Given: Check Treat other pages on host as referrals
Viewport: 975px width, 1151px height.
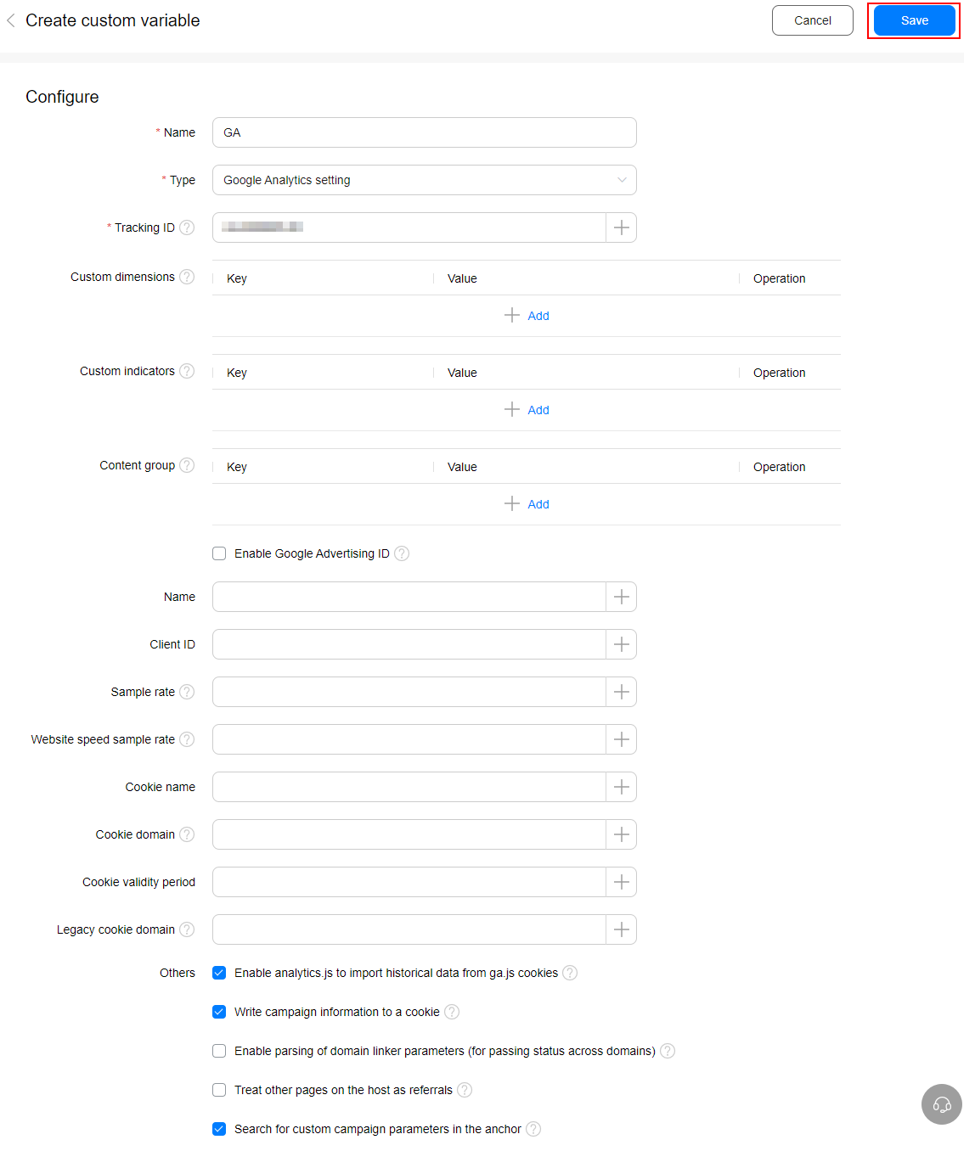Looking at the screenshot, I should 219,1090.
